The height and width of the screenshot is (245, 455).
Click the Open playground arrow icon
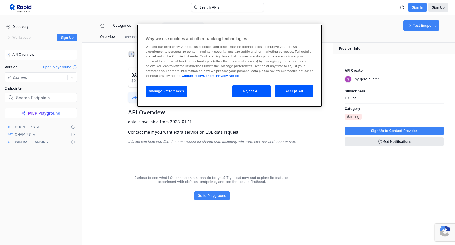click(x=75, y=67)
